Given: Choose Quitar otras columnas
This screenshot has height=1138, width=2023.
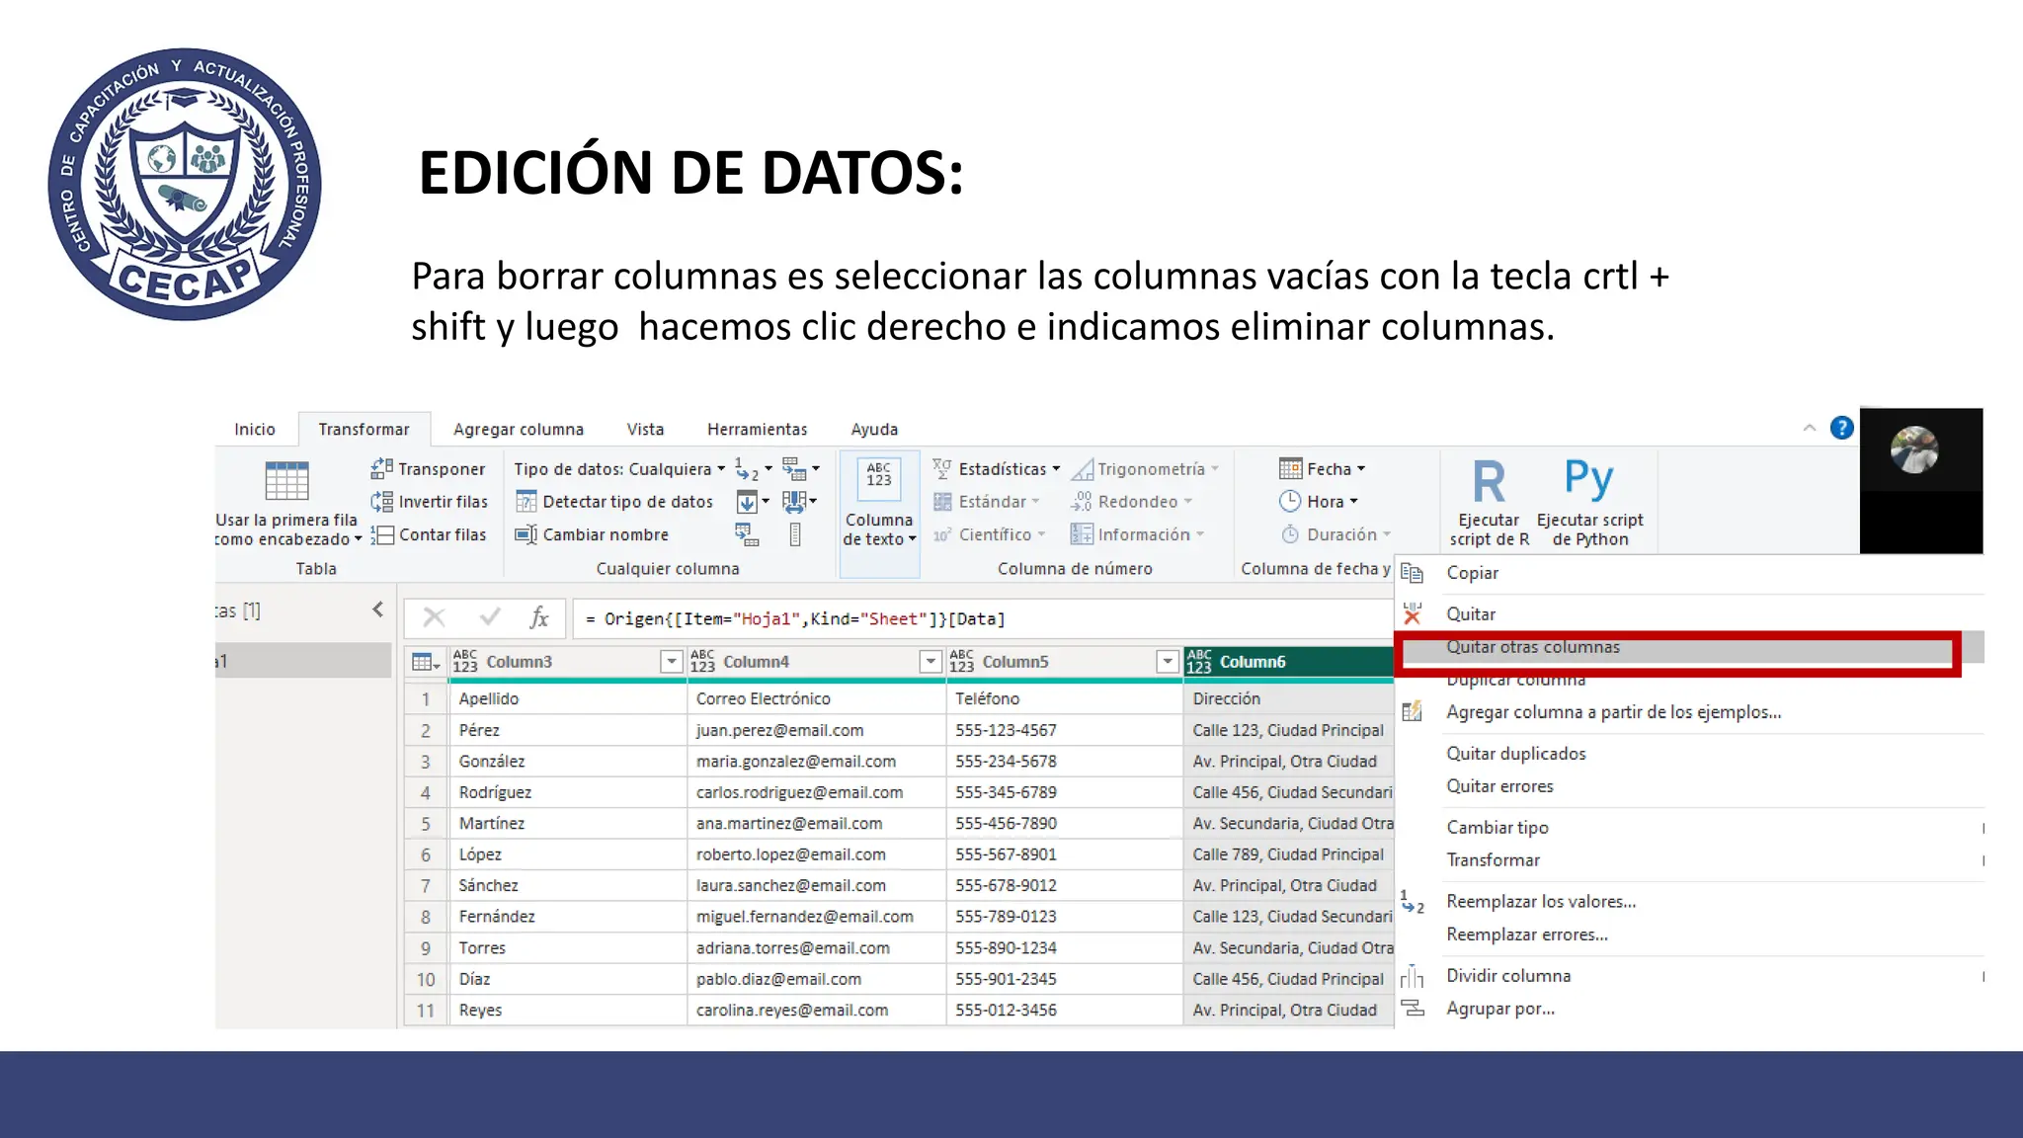Looking at the screenshot, I should 1690,647.
